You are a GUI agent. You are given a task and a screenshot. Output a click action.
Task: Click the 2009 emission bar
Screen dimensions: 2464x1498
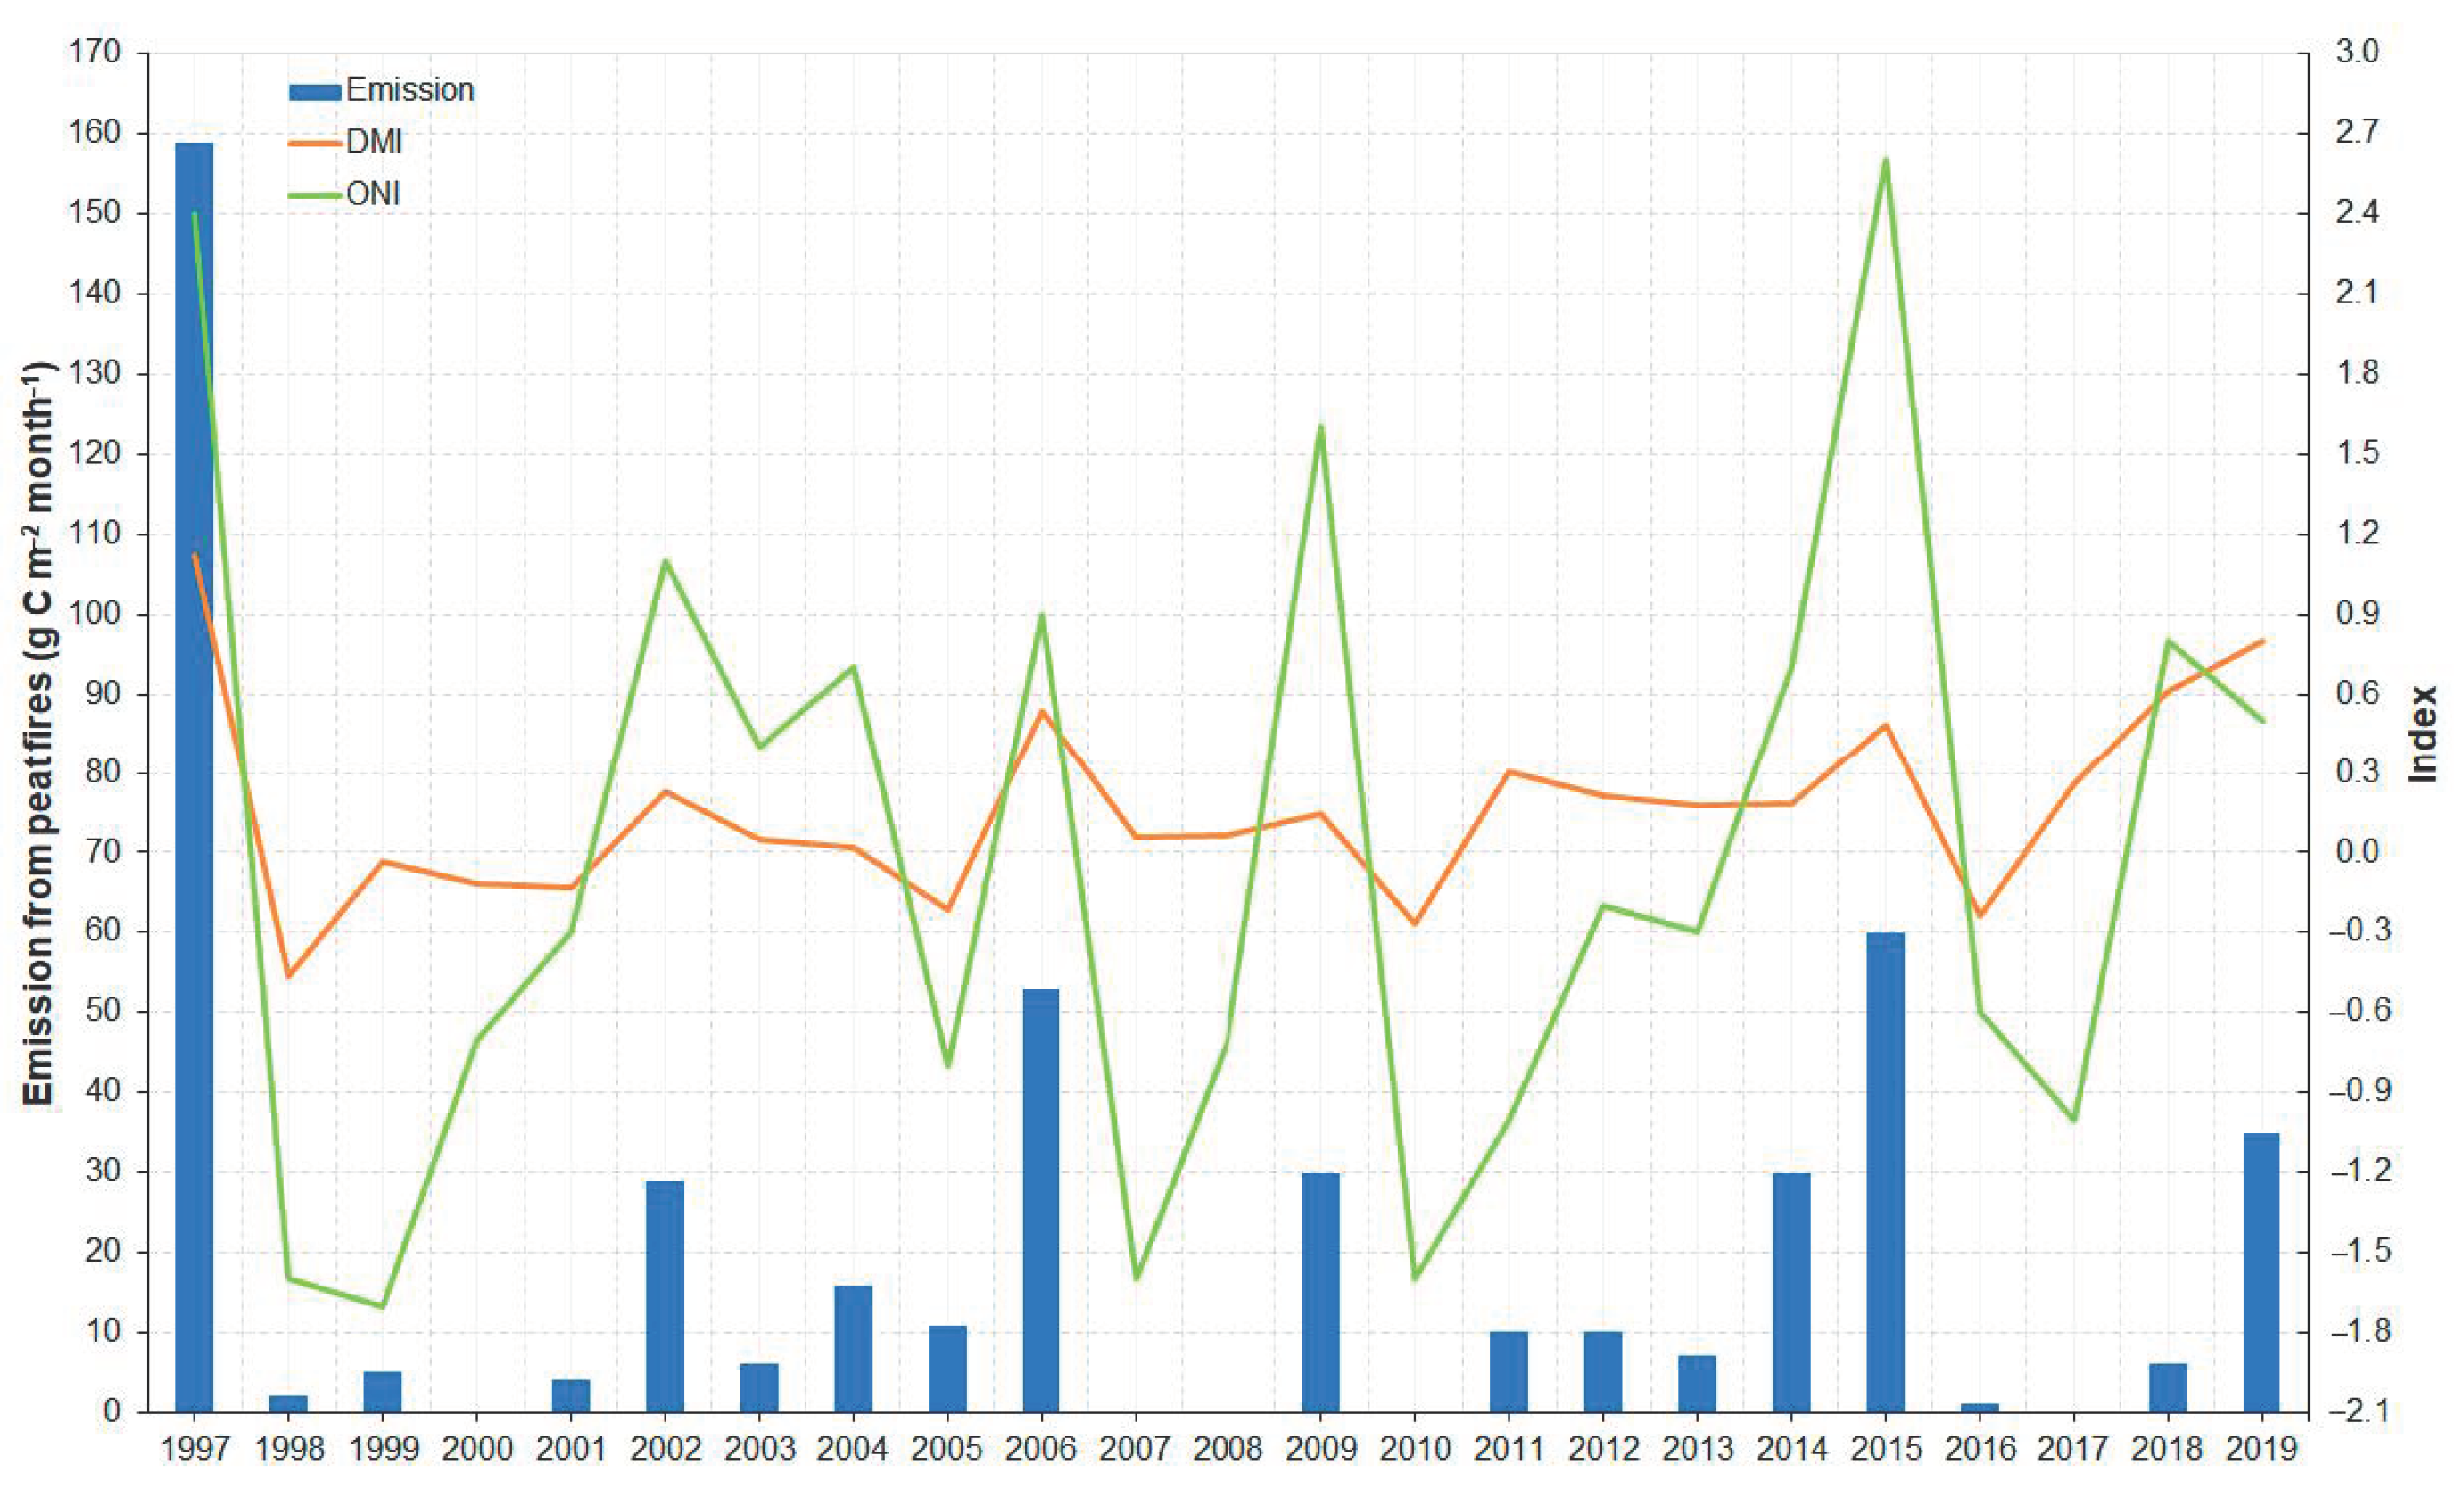pyautogui.click(x=1321, y=1291)
